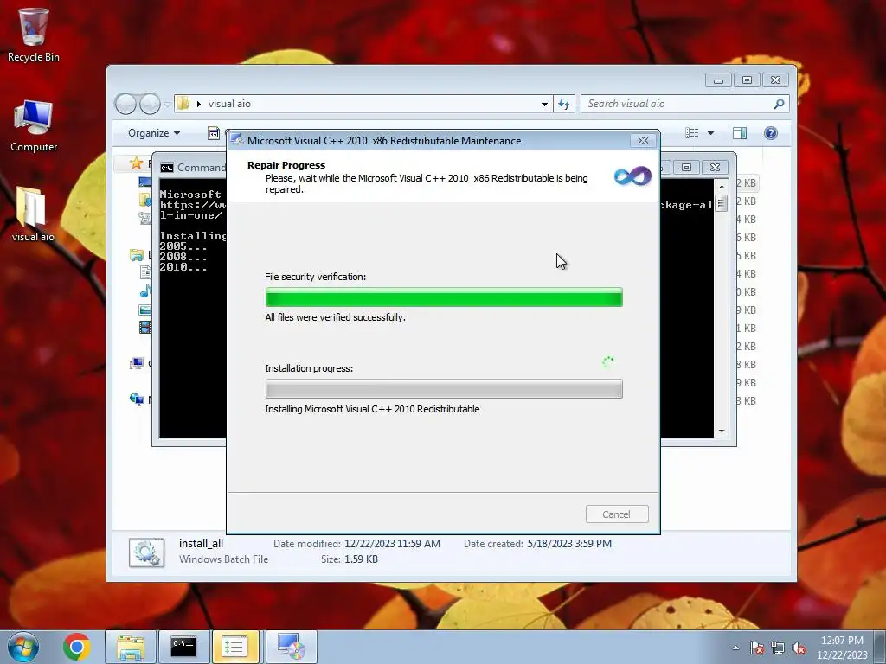Click the muted volume tray icon
Image resolution: width=886 pixels, height=664 pixels.
[799, 648]
